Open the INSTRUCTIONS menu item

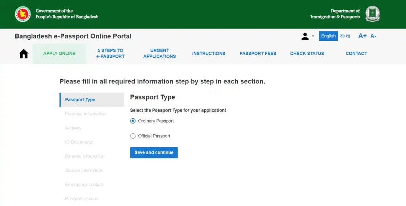209,54
